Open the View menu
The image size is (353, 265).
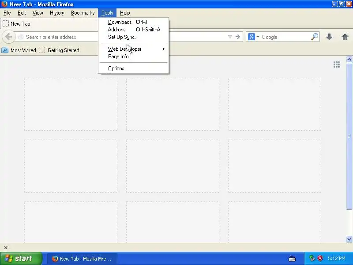pyautogui.click(x=38, y=13)
